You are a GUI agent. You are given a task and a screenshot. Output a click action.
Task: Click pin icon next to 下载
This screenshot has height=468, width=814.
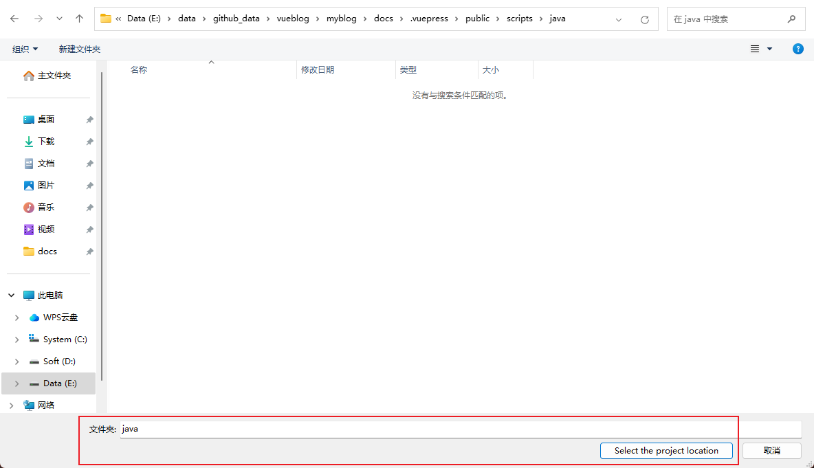(x=89, y=142)
